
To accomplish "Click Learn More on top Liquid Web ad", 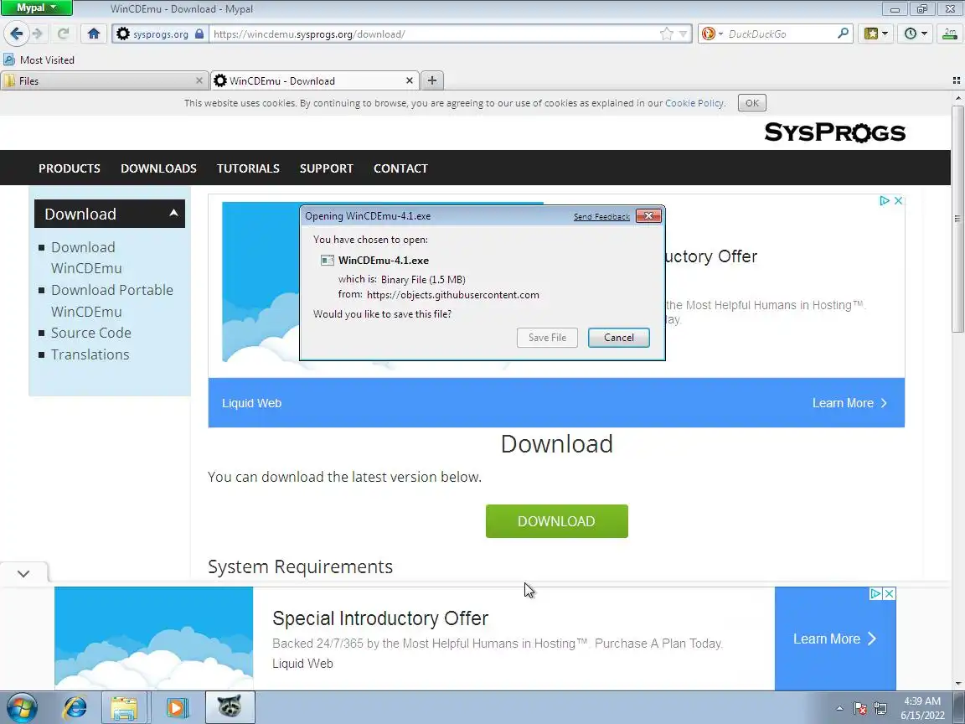I will tap(849, 402).
